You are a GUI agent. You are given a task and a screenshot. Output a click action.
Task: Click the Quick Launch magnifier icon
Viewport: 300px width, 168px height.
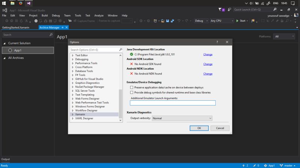pos(275,9)
